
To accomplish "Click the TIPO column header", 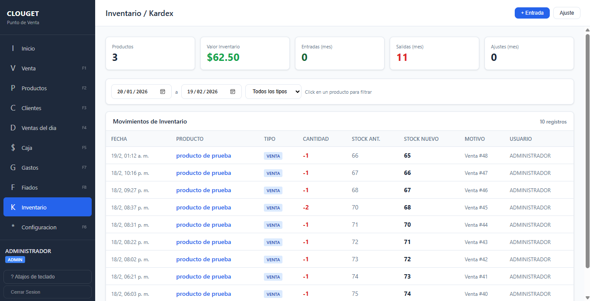I will [269, 139].
